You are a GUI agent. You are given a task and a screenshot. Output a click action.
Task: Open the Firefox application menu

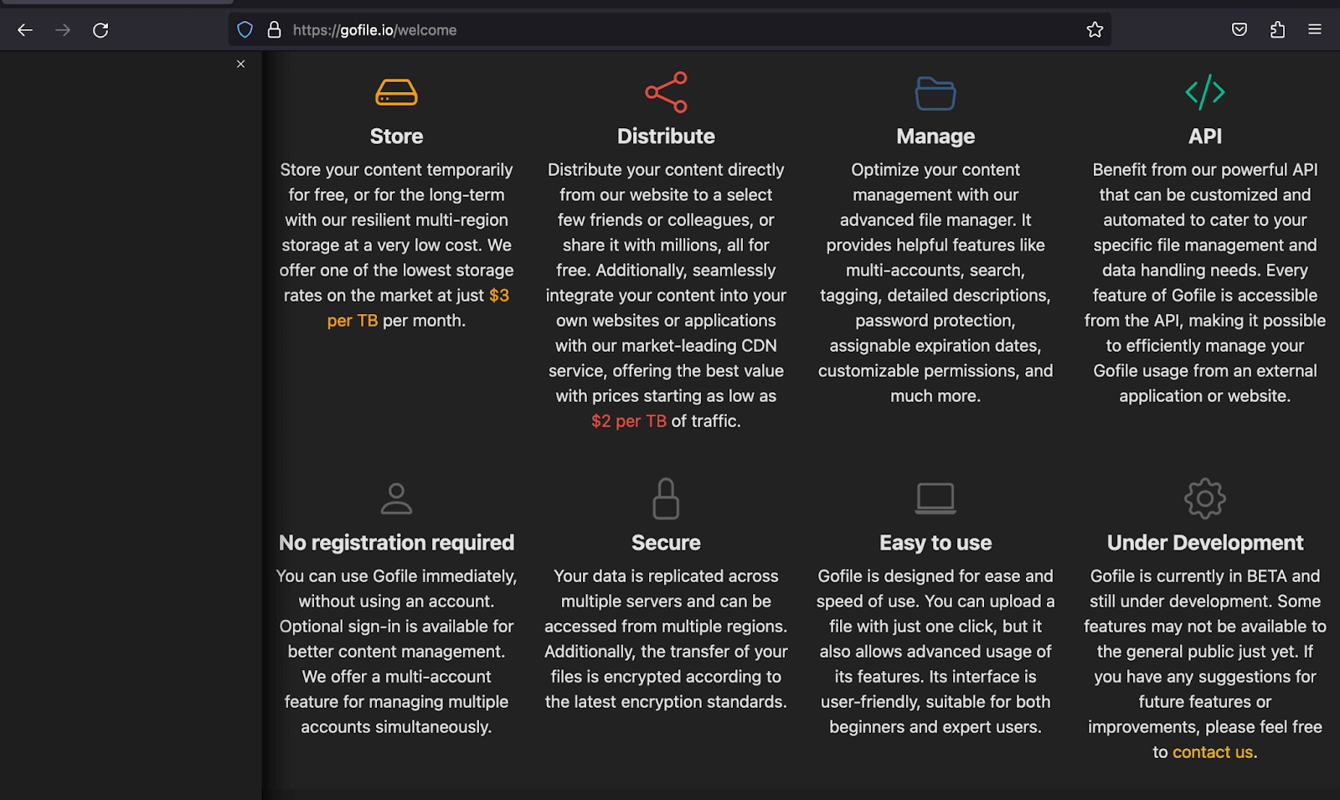[x=1315, y=30]
